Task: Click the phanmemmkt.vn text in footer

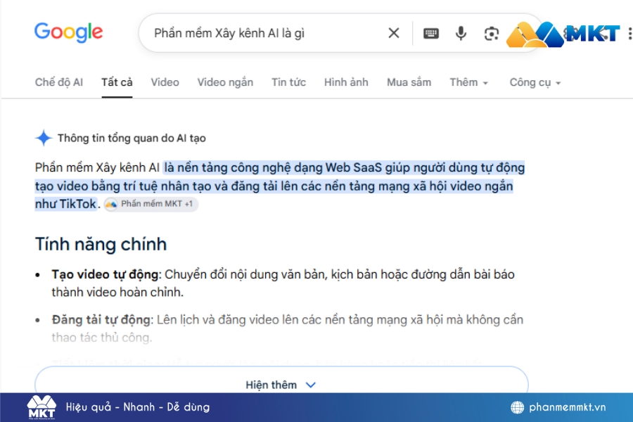Action: click(567, 407)
